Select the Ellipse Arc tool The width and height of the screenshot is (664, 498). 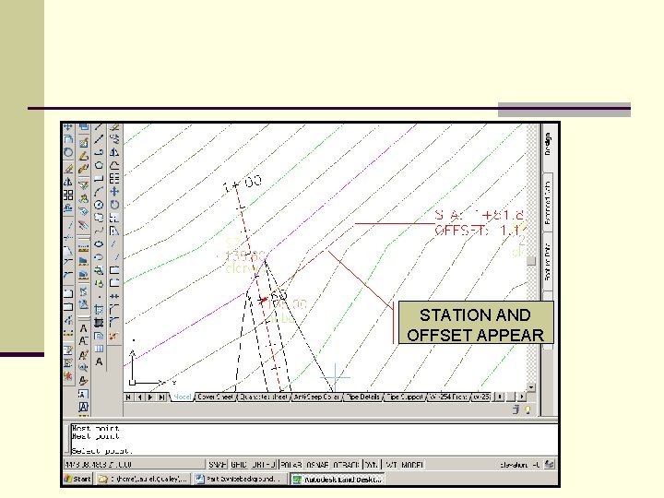tap(99, 257)
